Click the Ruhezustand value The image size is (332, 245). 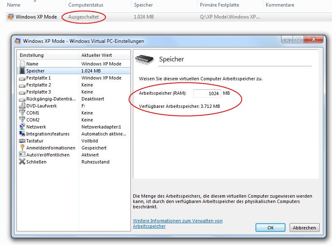point(95,162)
